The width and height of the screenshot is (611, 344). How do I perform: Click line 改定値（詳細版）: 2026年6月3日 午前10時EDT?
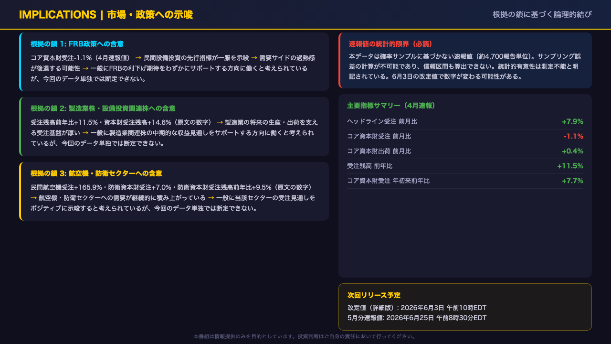417,308
